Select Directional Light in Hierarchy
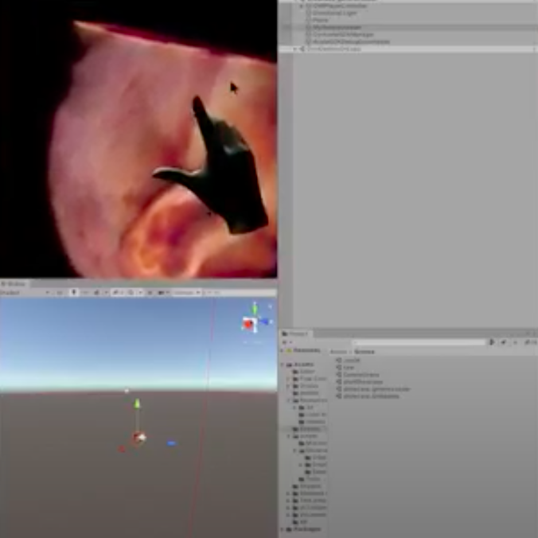538x538 pixels. 334,13
